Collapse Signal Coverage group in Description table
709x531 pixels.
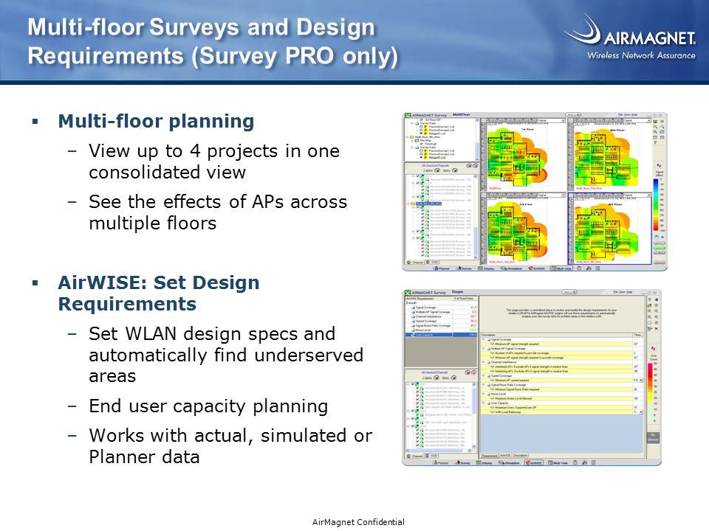tap(483, 339)
